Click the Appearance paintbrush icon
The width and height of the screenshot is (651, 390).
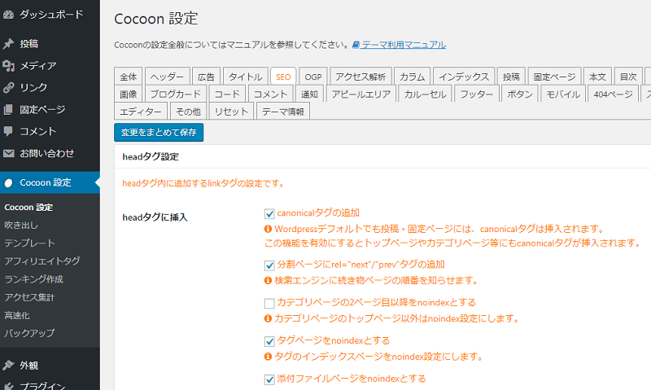(x=9, y=366)
